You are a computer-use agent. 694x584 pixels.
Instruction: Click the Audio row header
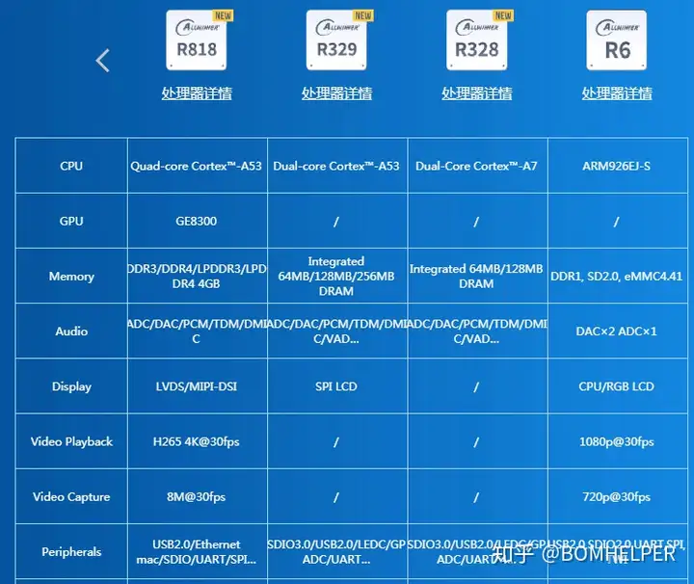71,331
